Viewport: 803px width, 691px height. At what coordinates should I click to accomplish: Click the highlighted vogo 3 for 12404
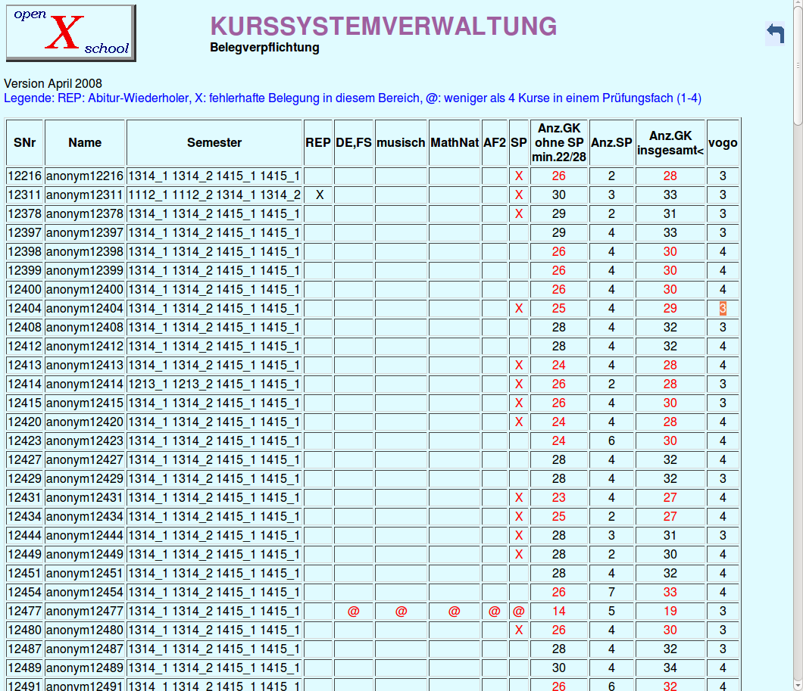pos(723,309)
